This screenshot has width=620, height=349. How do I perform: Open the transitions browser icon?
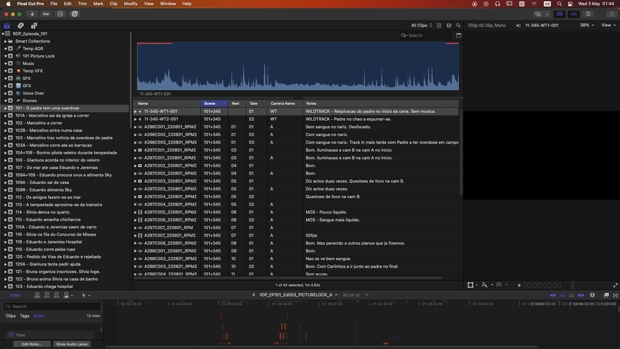pyautogui.click(x=615, y=295)
